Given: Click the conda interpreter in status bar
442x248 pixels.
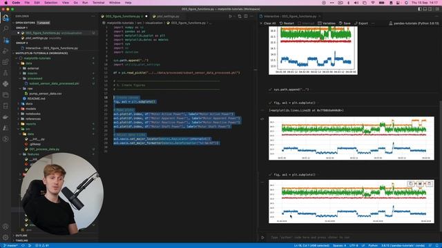Looking at the screenshot, I should click(403, 245).
